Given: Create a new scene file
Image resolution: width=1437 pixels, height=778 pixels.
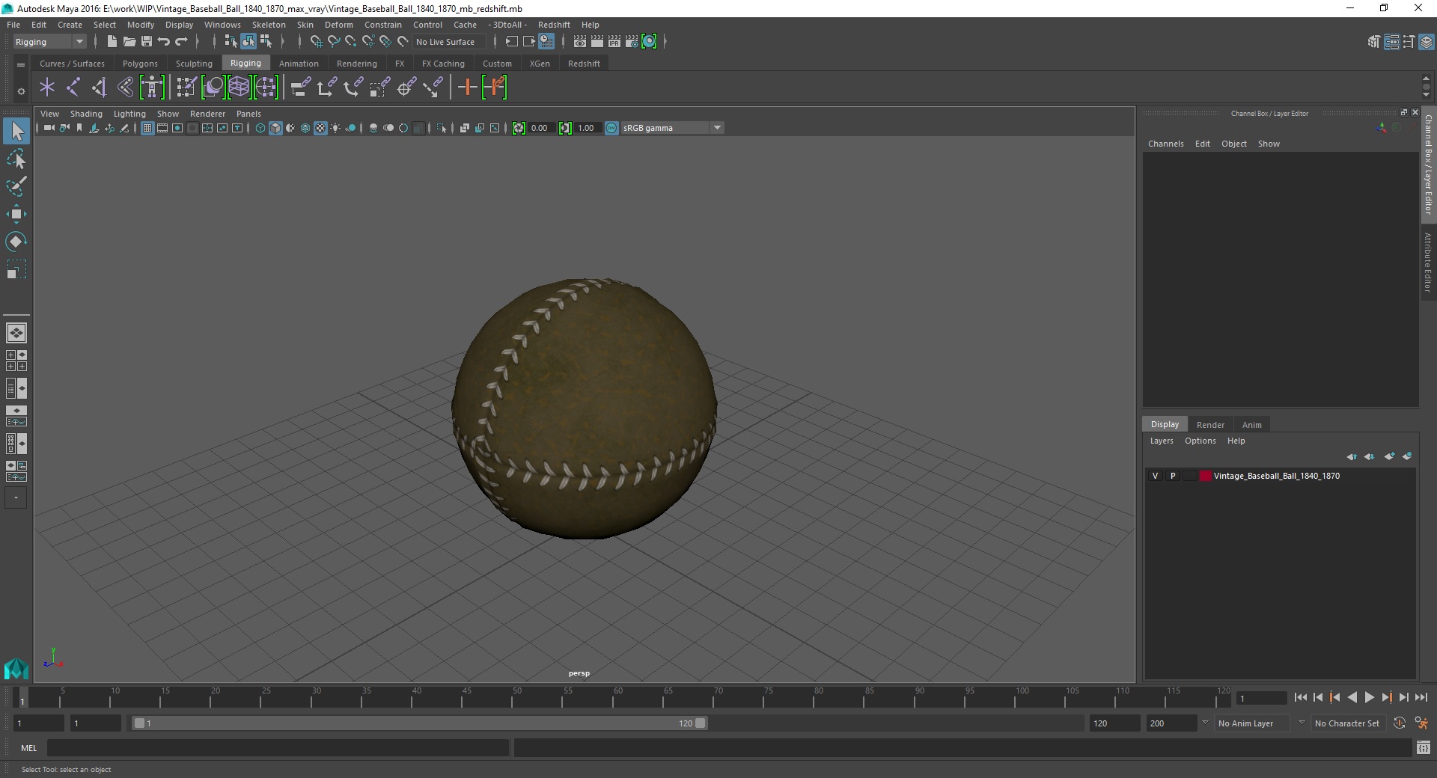Looking at the screenshot, I should [112, 42].
